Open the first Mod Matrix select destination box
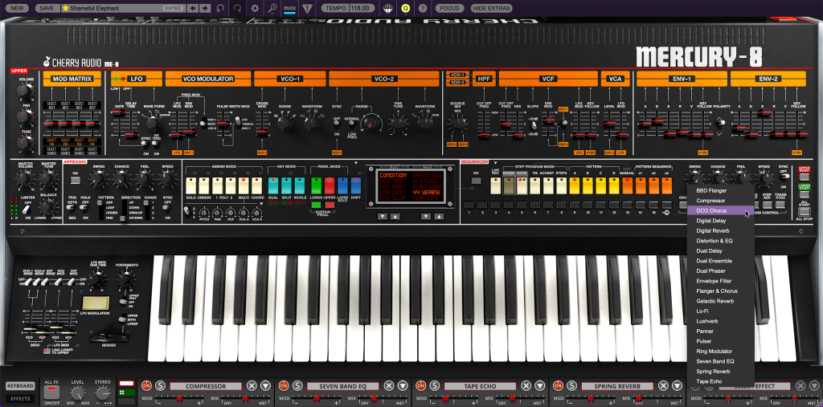 (51, 105)
